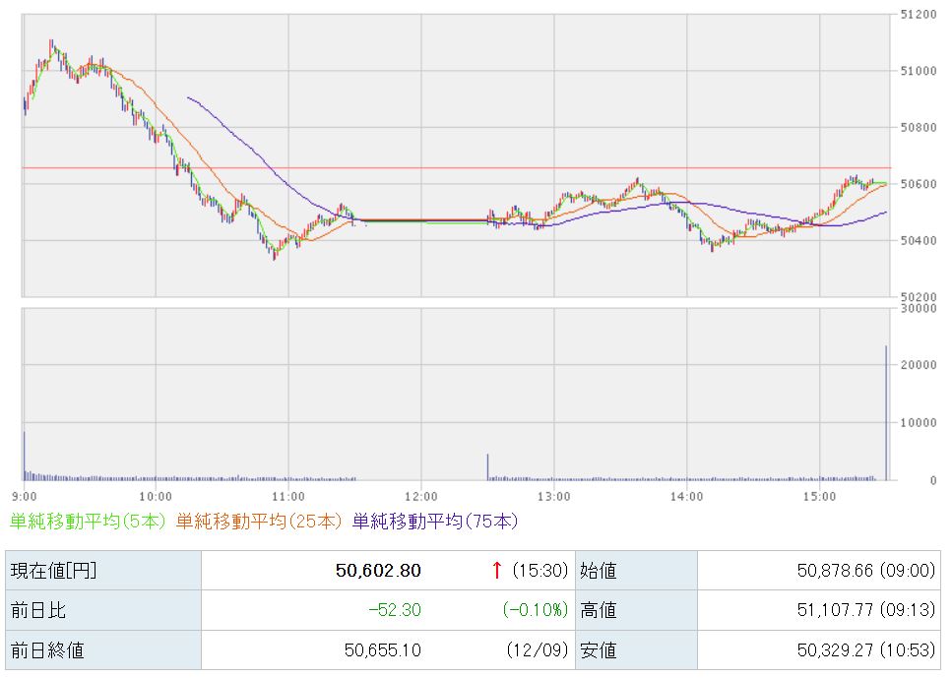
Task: Click the tall volume bar at 15:30
Action: [x=886, y=413]
